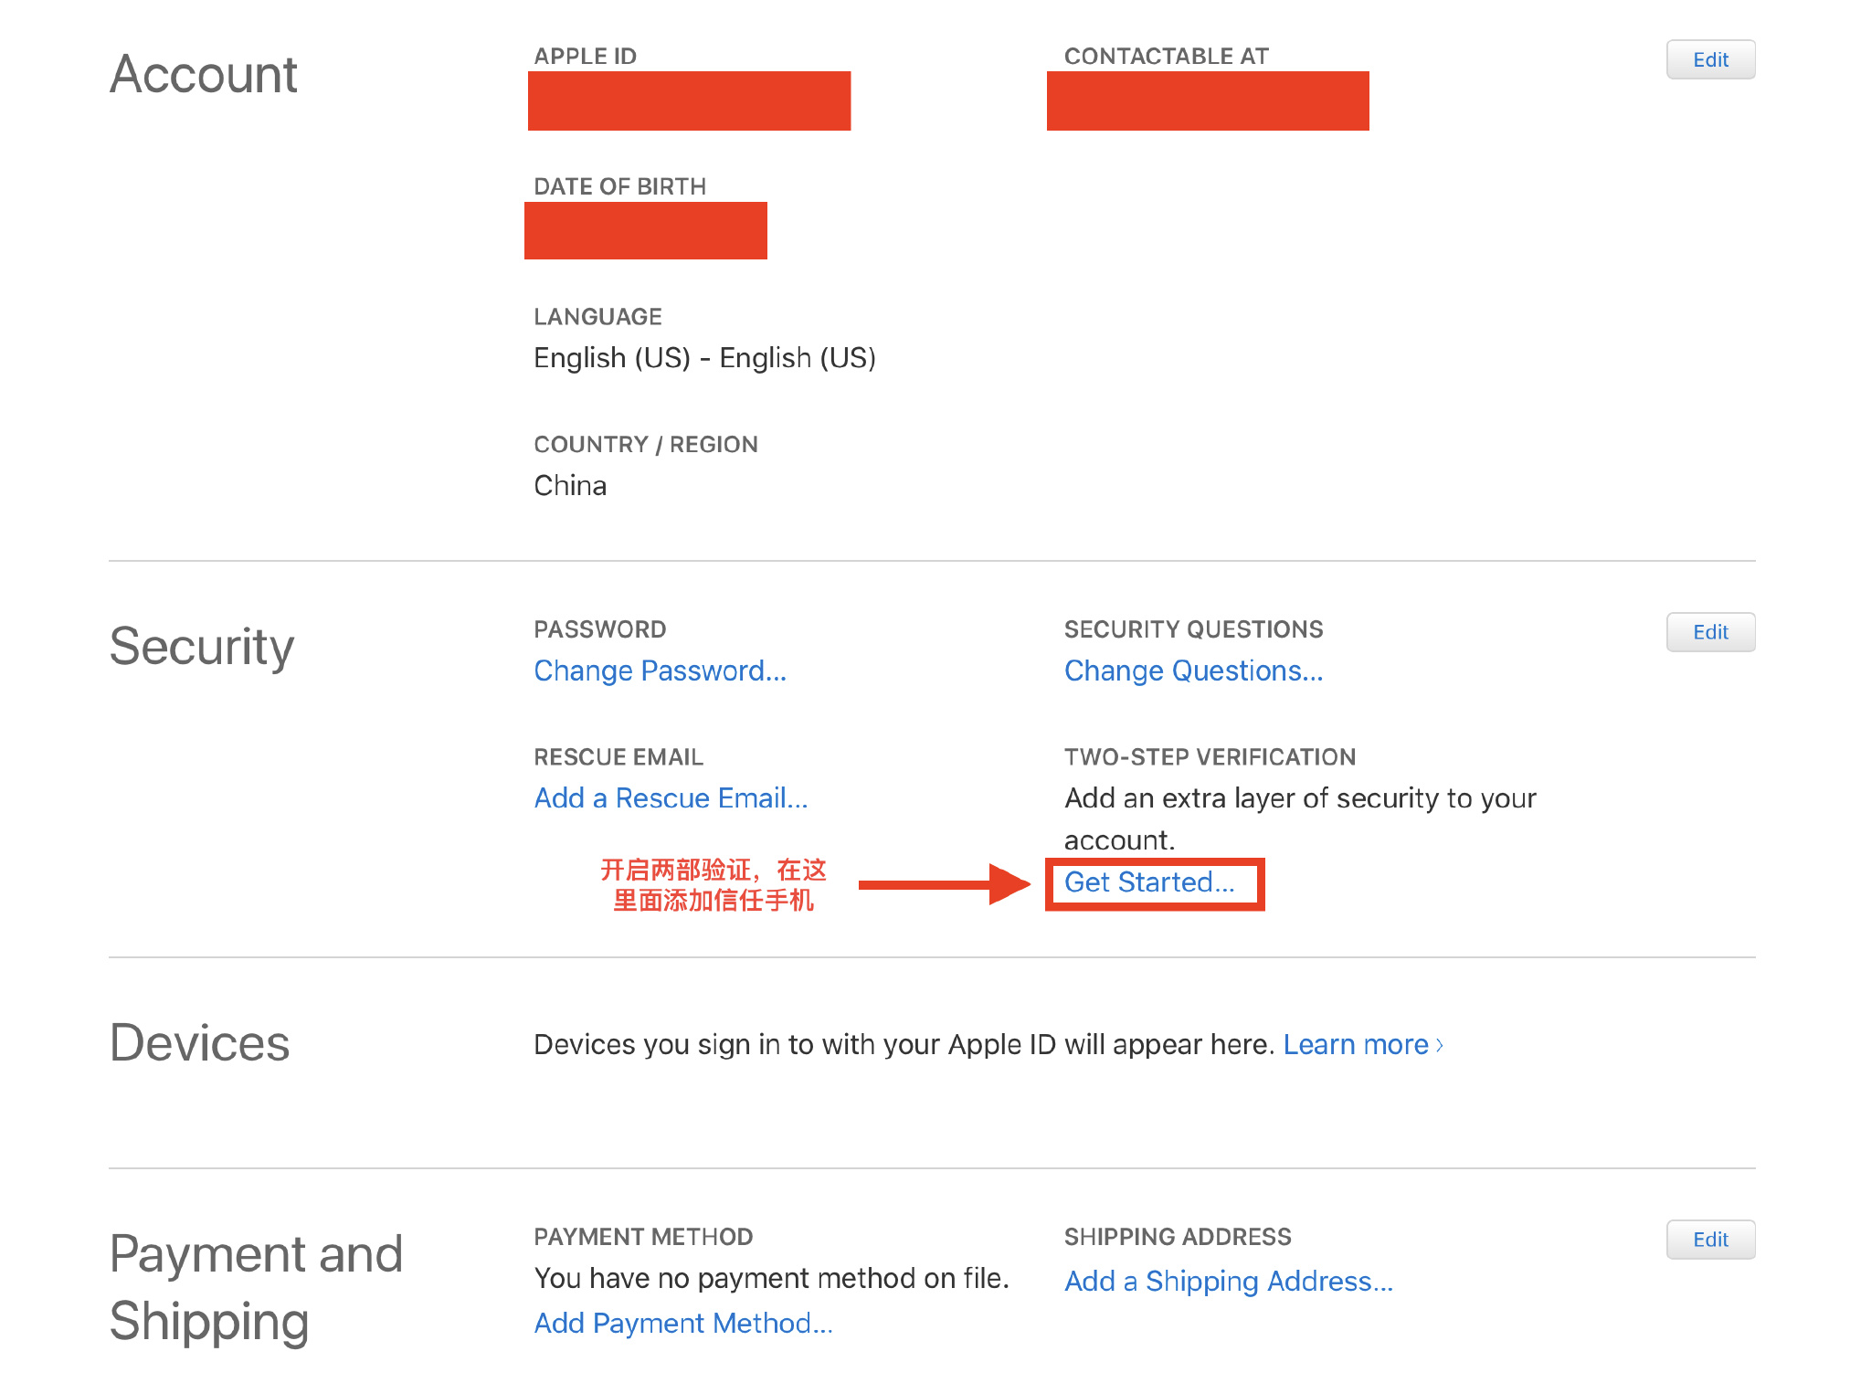Click the red arrow annotation

pyautogui.click(x=944, y=884)
